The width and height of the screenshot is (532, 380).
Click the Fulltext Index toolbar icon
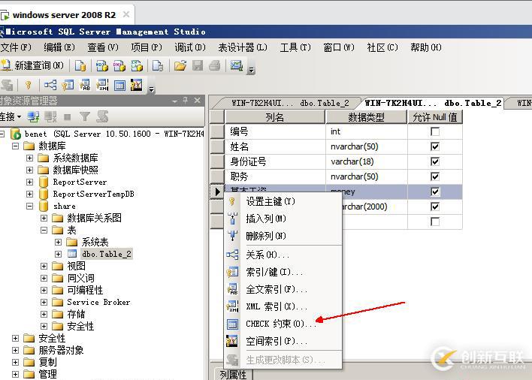point(85,85)
